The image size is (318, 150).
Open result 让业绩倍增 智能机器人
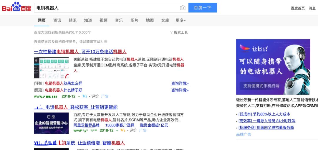tap(79, 143)
